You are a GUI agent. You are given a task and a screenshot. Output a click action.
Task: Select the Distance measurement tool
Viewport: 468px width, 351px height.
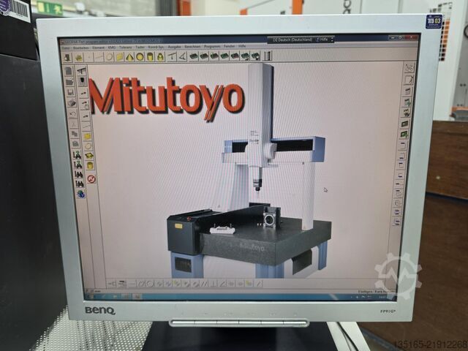click(x=172, y=56)
